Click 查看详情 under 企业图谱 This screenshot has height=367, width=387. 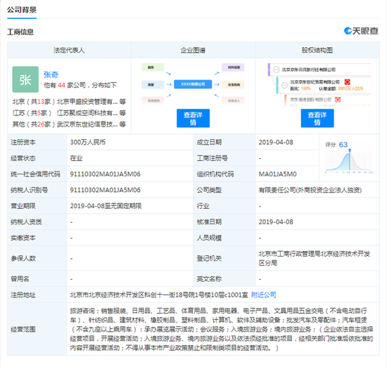pos(193,118)
